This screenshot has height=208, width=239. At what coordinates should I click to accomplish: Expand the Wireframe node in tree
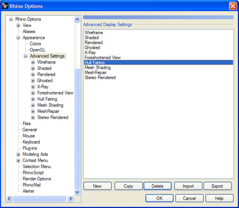[x=33, y=62]
